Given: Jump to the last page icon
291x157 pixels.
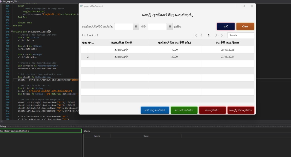Looking at the screenshot, I should [x=222, y=35].
